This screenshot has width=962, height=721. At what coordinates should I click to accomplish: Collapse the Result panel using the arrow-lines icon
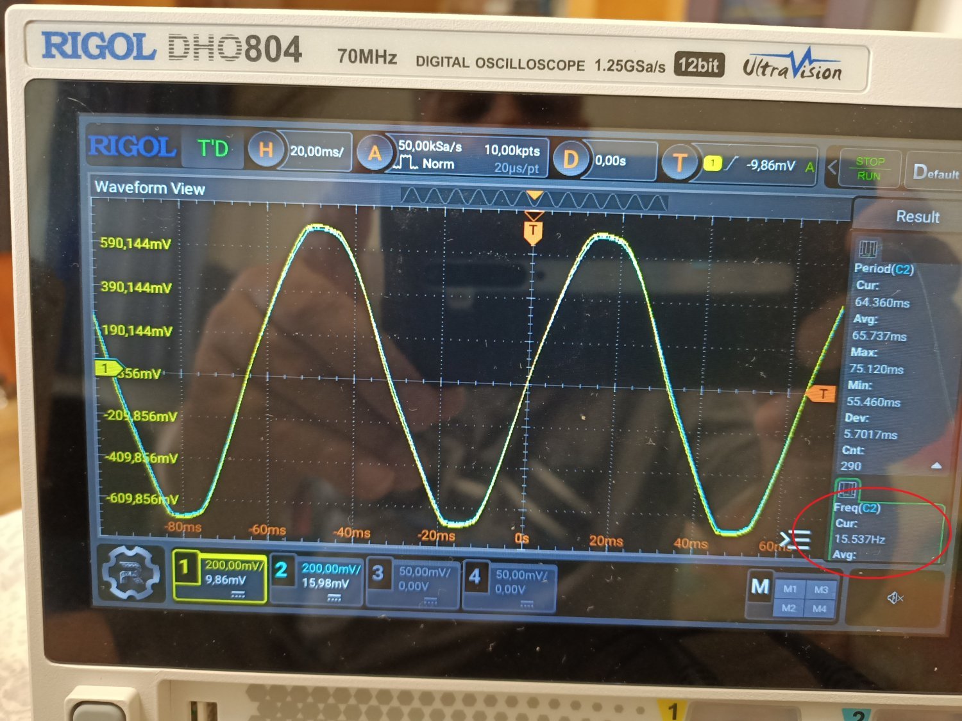(796, 540)
